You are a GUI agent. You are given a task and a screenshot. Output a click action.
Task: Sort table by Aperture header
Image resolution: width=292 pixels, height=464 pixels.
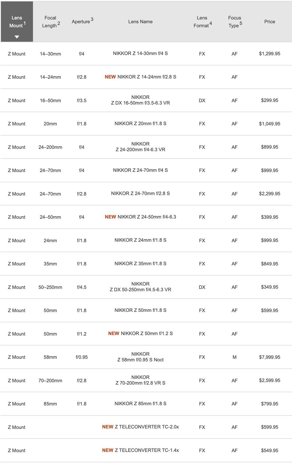click(x=82, y=21)
